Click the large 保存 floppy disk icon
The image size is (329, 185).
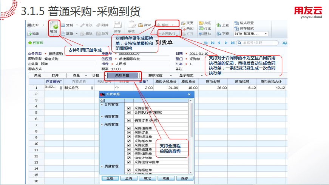(117, 25)
